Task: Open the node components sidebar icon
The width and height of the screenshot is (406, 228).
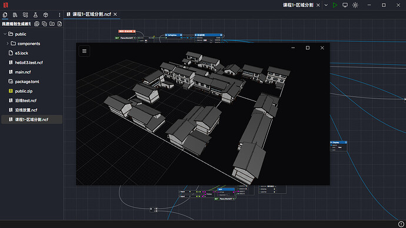Action: (x=25, y=15)
